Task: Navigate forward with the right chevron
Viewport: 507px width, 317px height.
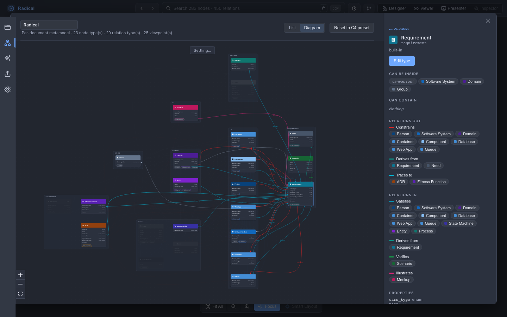Action: pos(153,8)
